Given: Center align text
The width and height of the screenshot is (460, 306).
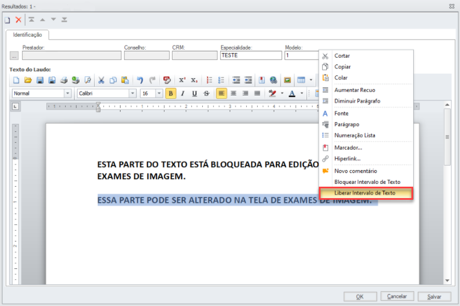Looking at the screenshot, I should [x=234, y=94].
